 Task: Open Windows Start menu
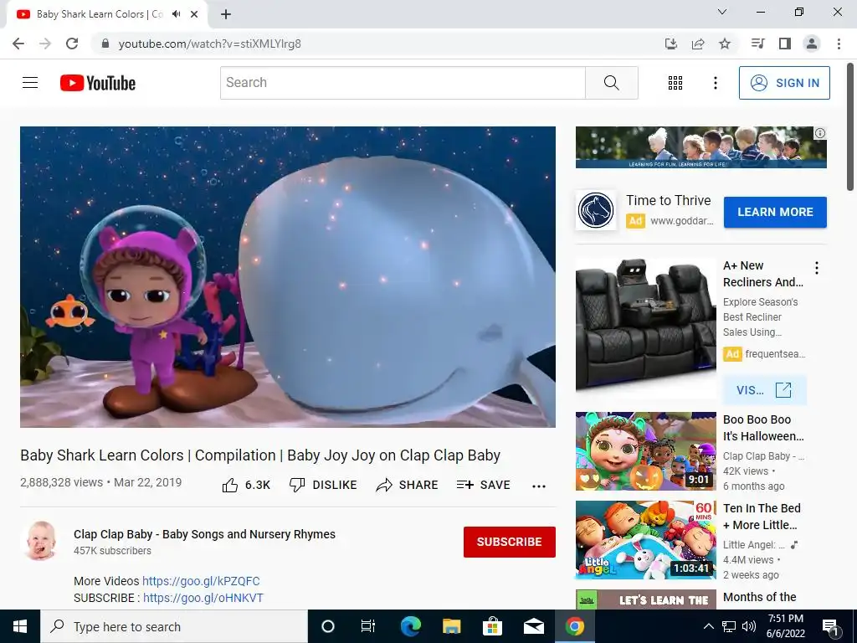point(20,626)
